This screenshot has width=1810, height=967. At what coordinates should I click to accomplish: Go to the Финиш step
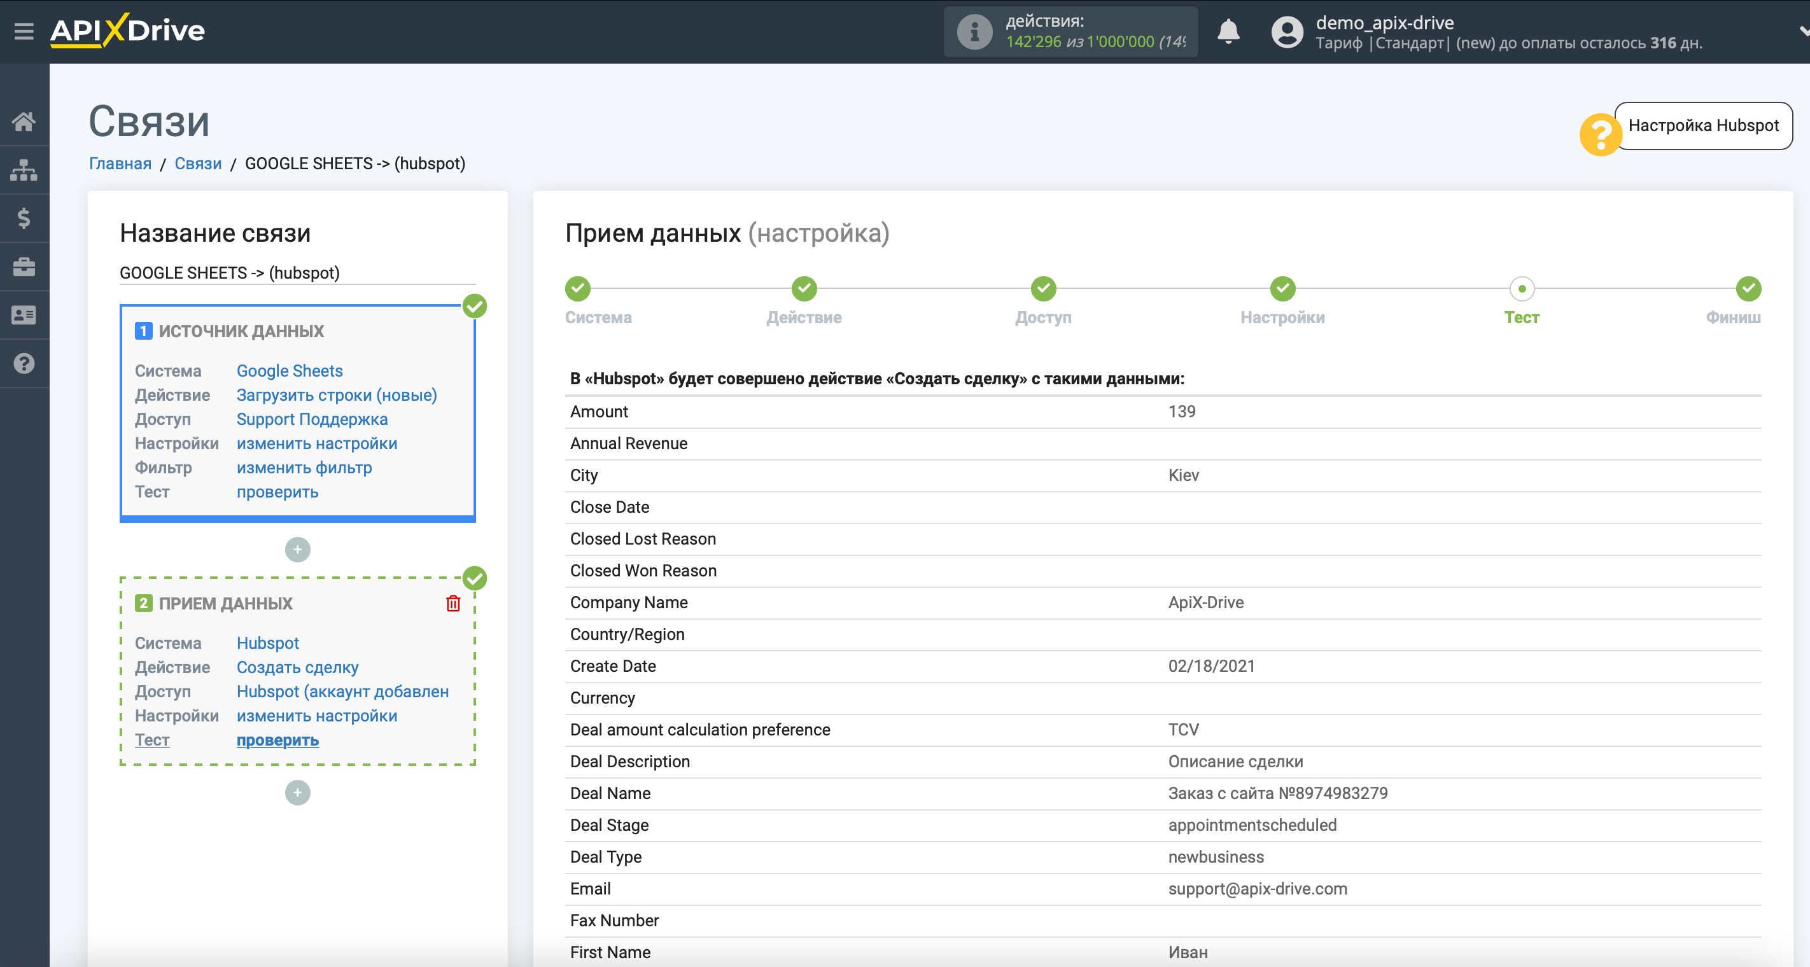[1734, 317]
